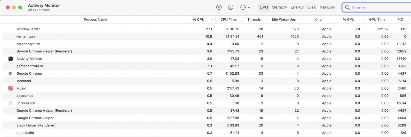Click the PID 12814 cell

(401, 103)
